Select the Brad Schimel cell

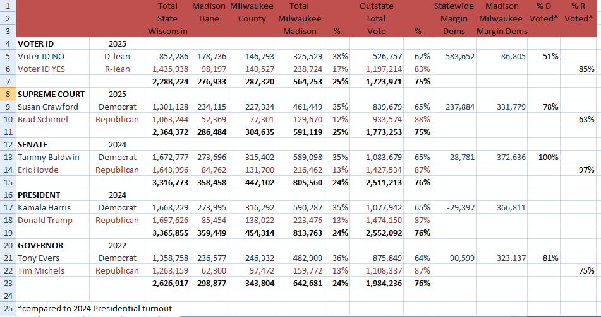click(x=53, y=119)
